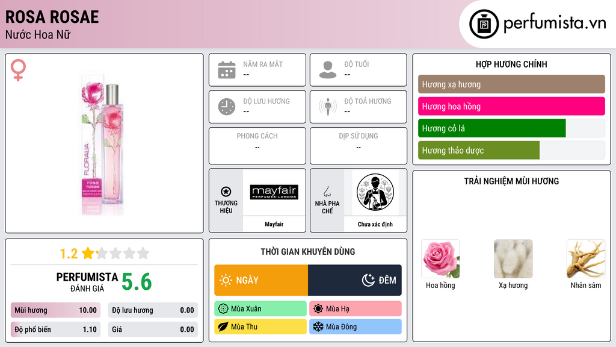
Task: Click the Năm ra mắt label
Action: tap(263, 64)
